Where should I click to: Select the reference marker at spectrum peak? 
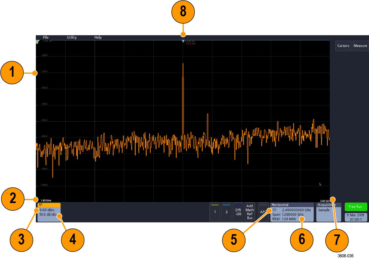pyautogui.click(x=183, y=41)
